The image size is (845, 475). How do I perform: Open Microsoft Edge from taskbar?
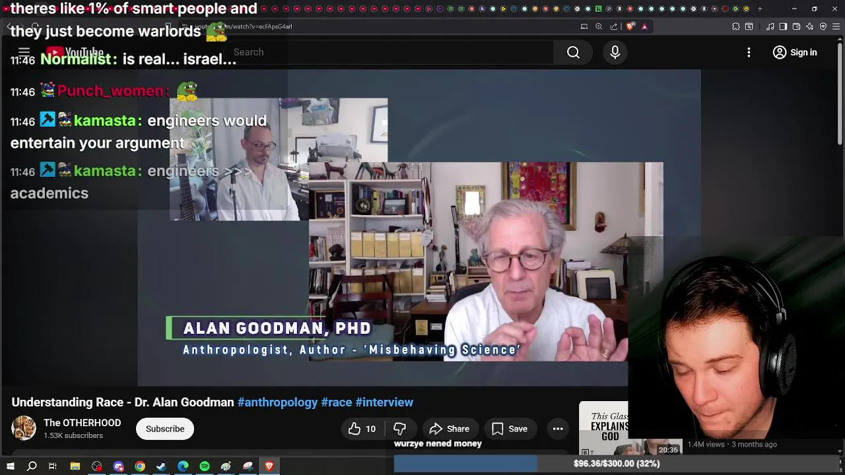click(x=183, y=466)
